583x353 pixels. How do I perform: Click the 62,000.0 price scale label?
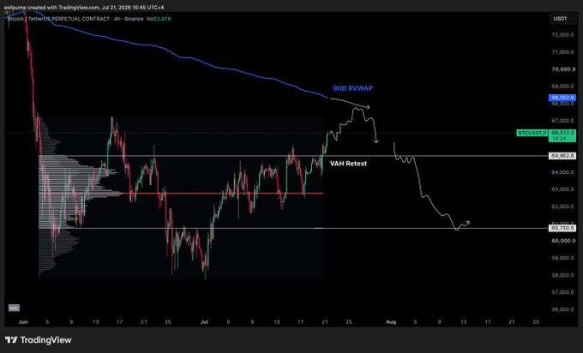click(562, 206)
